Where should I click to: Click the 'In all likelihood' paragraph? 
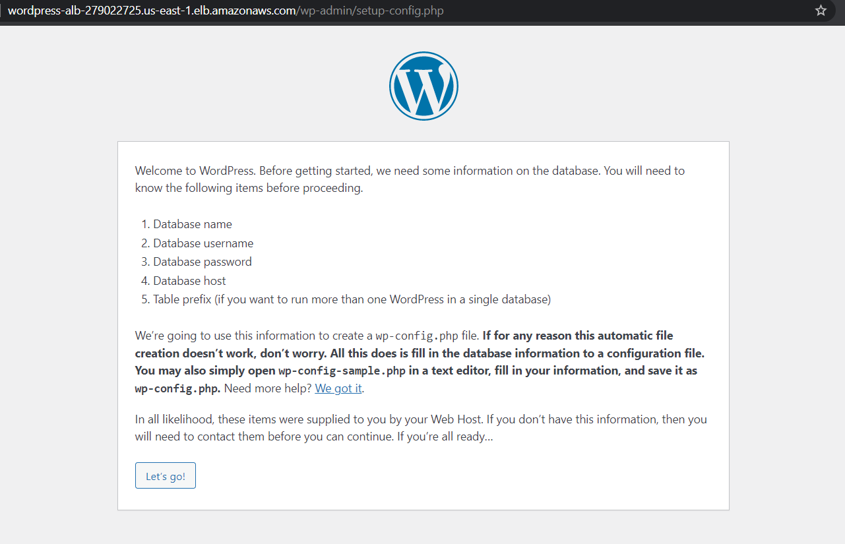[x=421, y=428]
